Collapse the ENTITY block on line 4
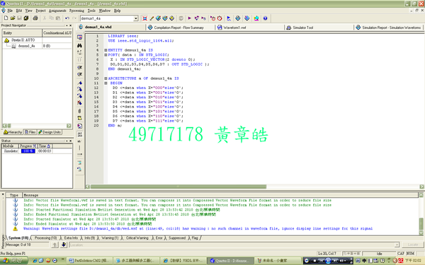Image resolution: width=425 pixels, height=265 pixels. point(106,50)
